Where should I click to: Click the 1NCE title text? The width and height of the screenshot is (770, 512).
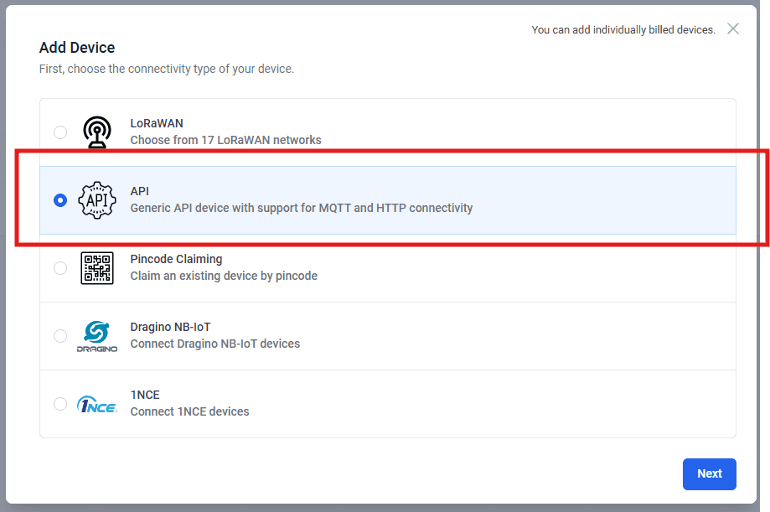(x=145, y=395)
